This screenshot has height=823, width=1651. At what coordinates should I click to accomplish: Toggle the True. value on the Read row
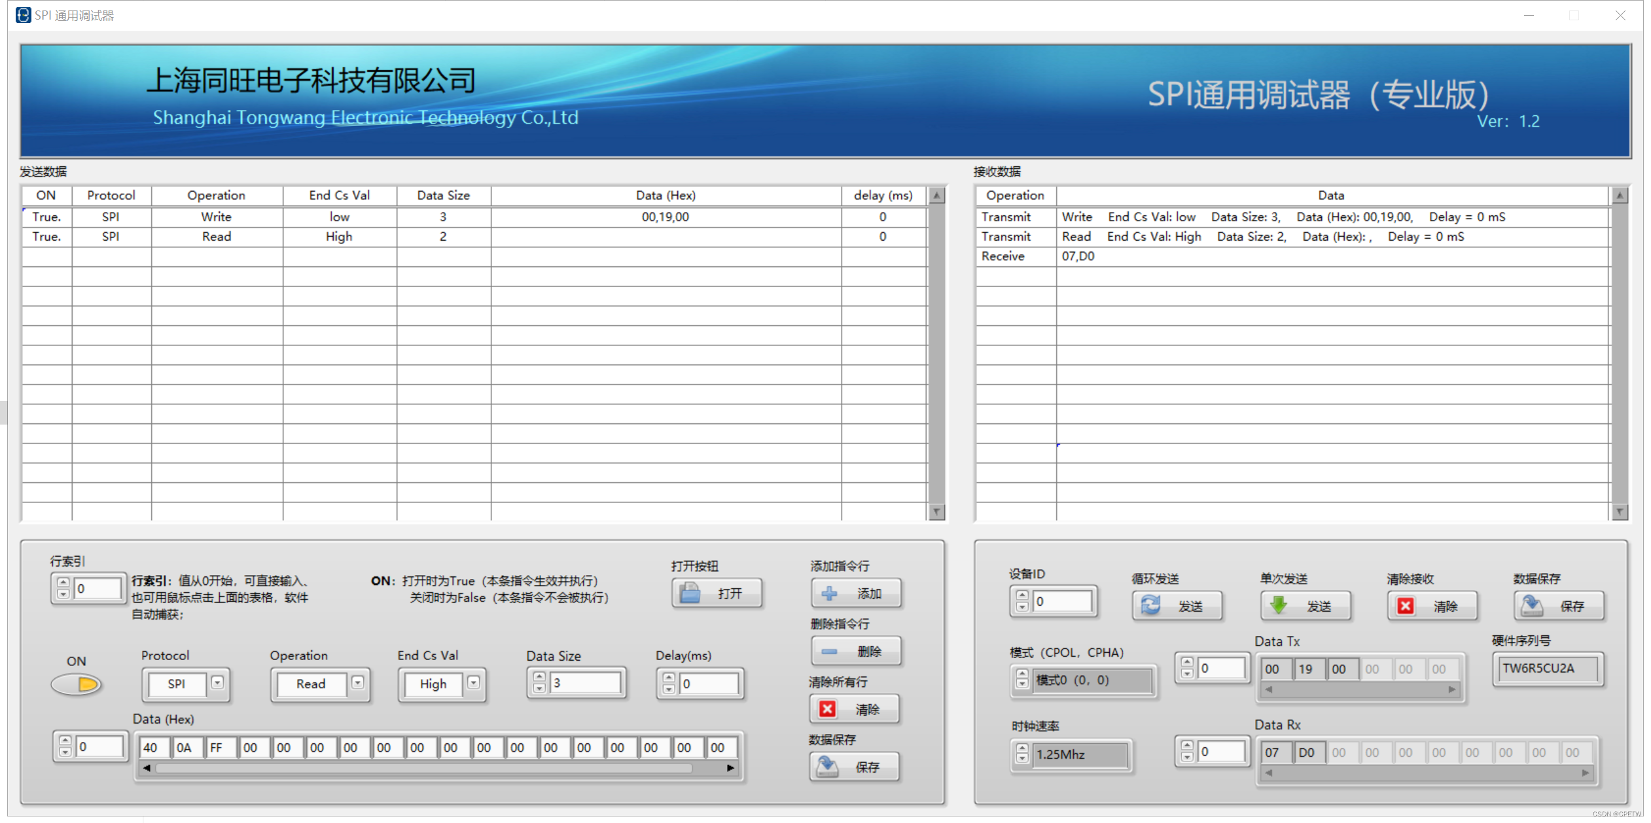[x=45, y=236]
